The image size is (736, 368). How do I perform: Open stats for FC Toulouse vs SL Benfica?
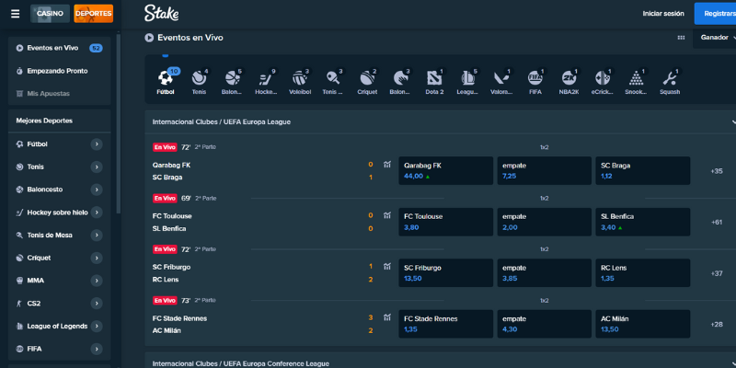click(386, 215)
